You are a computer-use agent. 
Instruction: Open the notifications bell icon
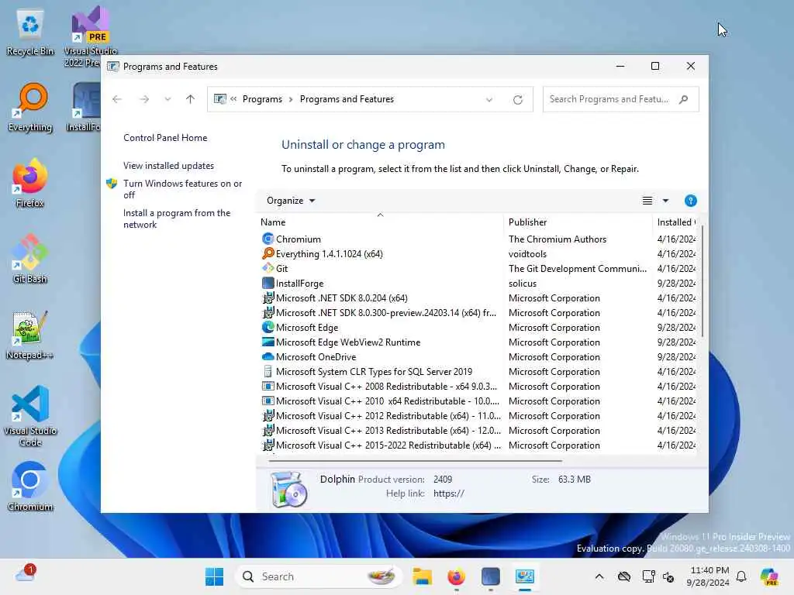(x=741, y=576)
